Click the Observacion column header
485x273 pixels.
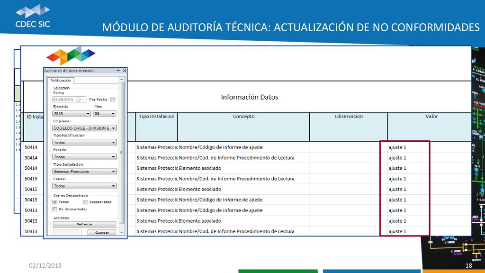tap(349, 127)
